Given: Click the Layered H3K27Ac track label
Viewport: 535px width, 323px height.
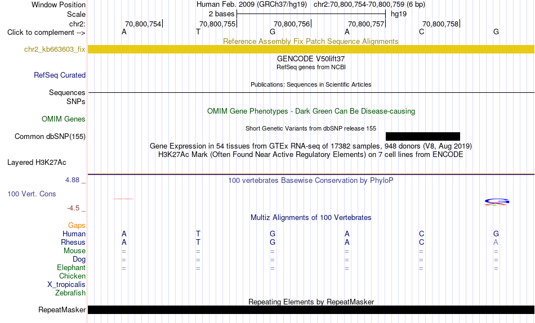Looking at the screenshot, I should coord(37,163).
